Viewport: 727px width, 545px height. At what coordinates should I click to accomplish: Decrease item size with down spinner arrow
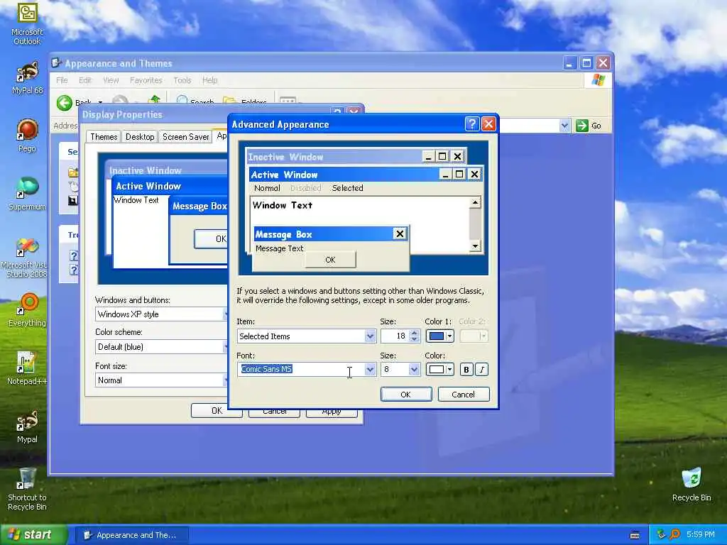pyautogui.click(x=414, y=339)
